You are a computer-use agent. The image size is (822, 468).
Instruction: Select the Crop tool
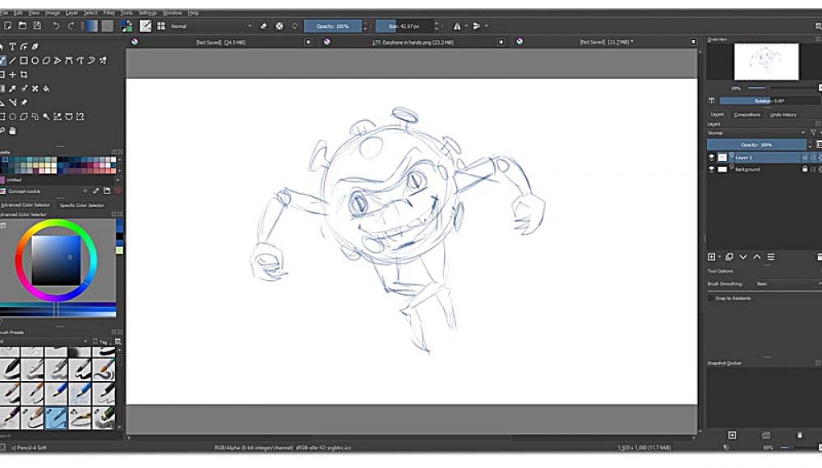(24, 75)
